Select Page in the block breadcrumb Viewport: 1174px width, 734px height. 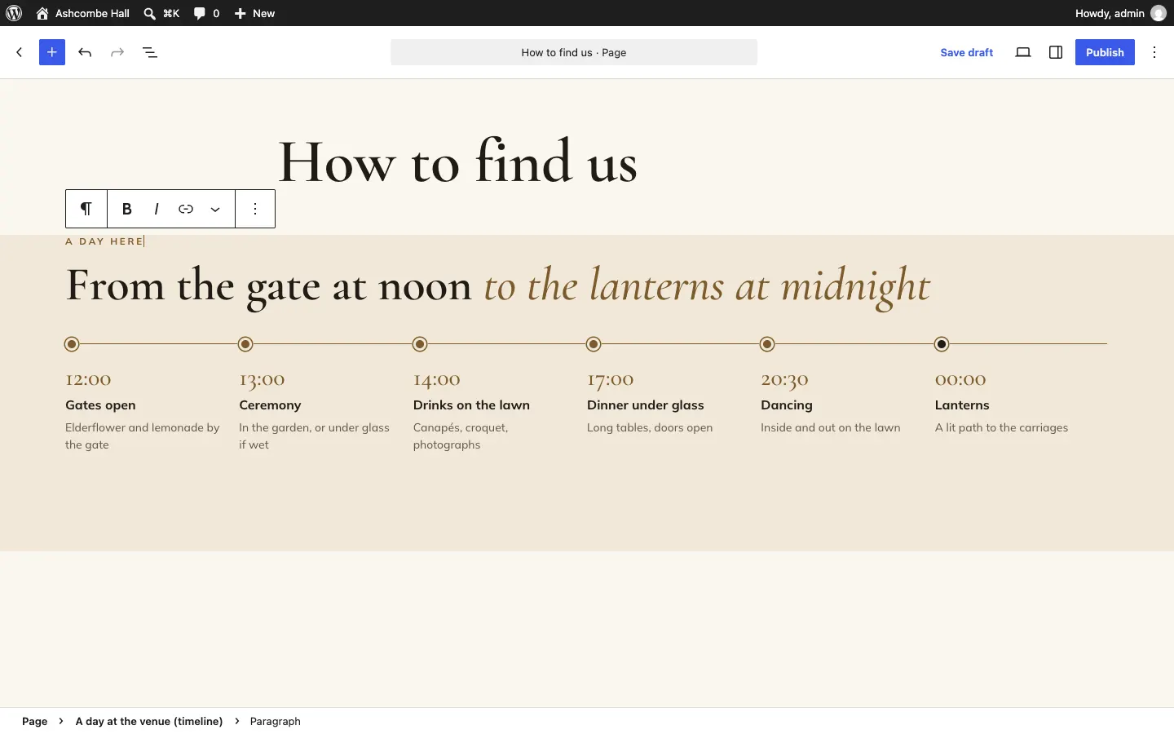point(35,721)
